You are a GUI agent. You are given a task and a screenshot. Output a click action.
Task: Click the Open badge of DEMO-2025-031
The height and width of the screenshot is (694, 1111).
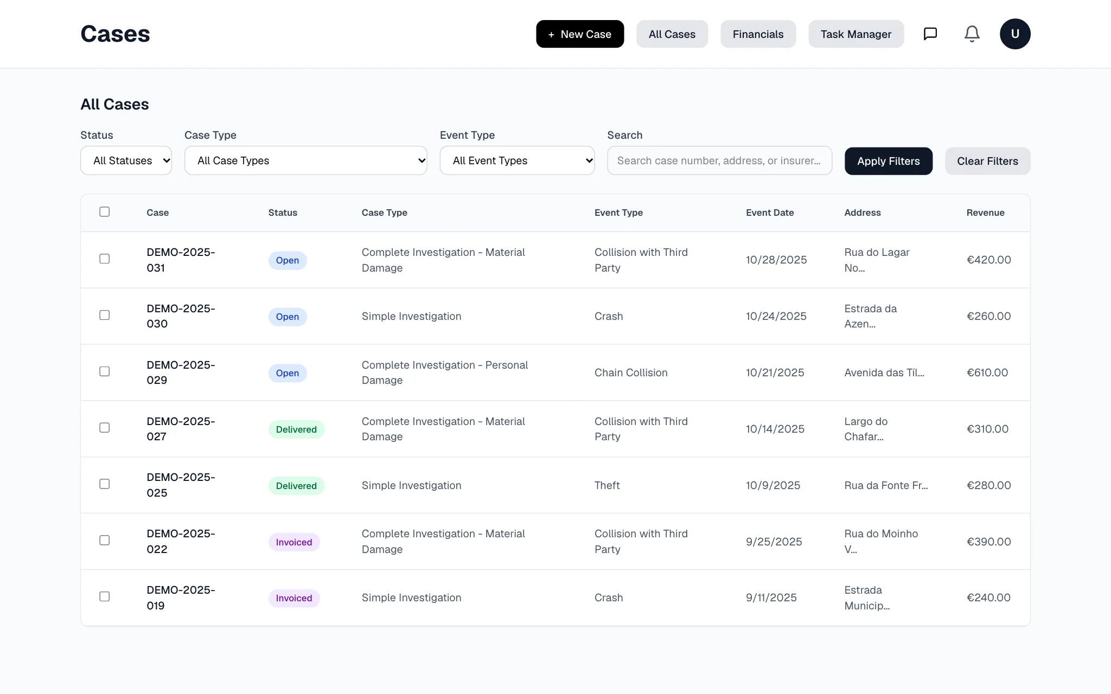288,260
